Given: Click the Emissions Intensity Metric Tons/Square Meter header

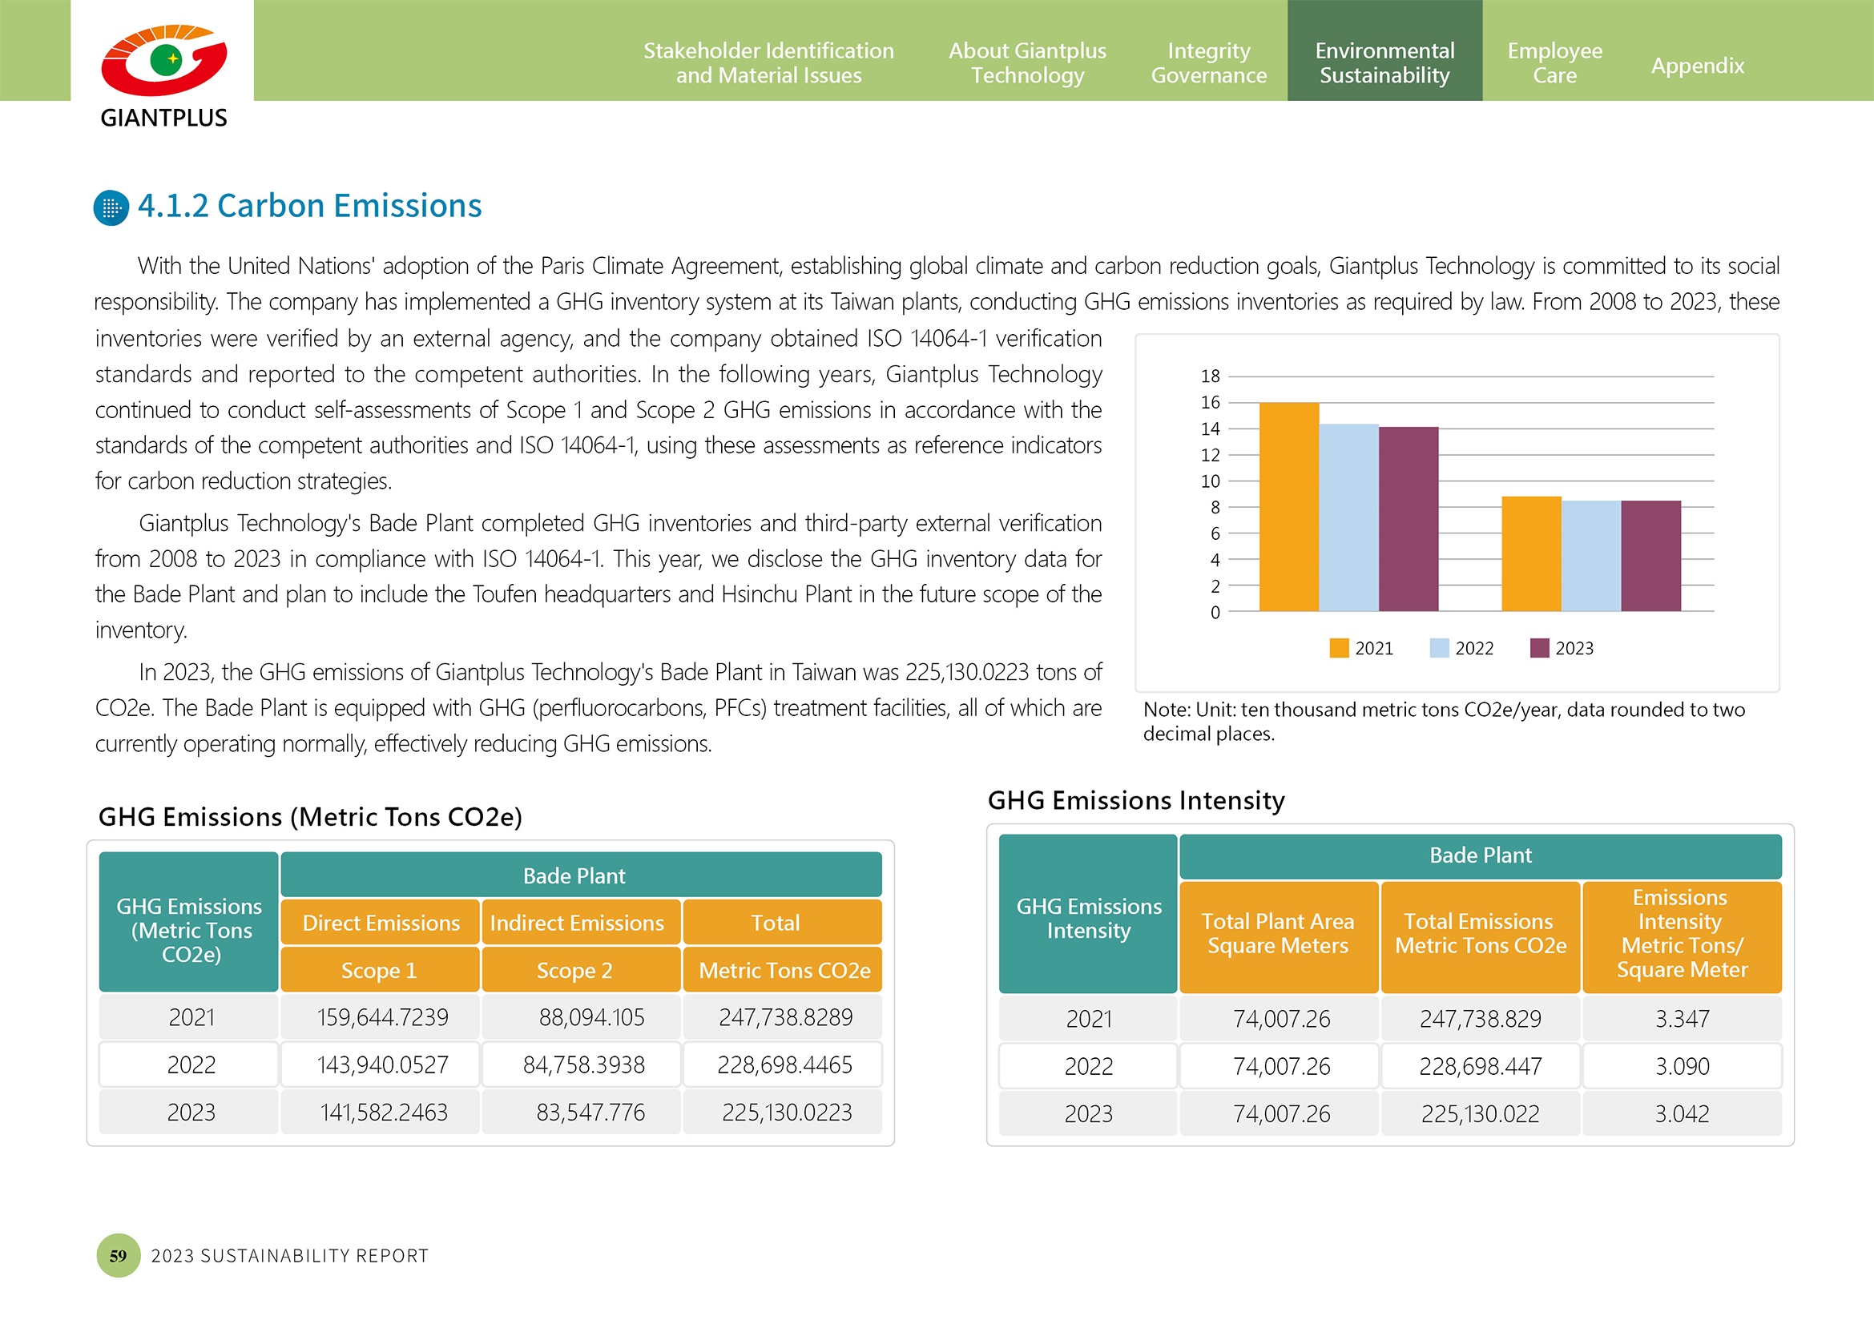Looking at the screenshot, I should (x=1682, y=936).
